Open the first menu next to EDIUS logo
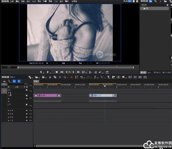 (x=12, y=1)
